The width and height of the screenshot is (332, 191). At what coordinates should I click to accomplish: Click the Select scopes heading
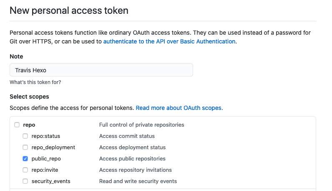click(x=29, y=97)
